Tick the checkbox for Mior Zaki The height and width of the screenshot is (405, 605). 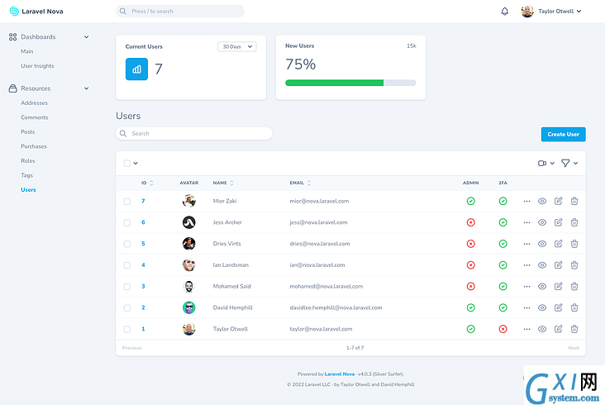[127, 202]
